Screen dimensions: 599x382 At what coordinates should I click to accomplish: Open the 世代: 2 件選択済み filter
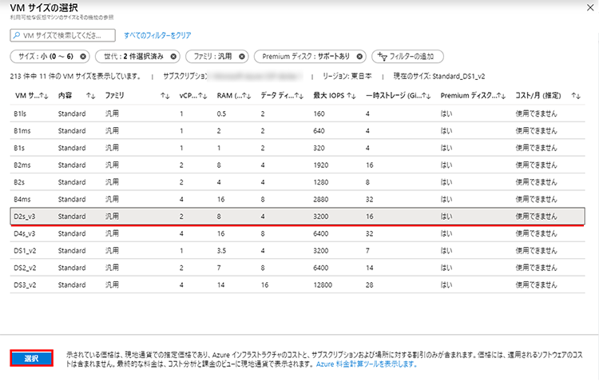tap(132, 56)
